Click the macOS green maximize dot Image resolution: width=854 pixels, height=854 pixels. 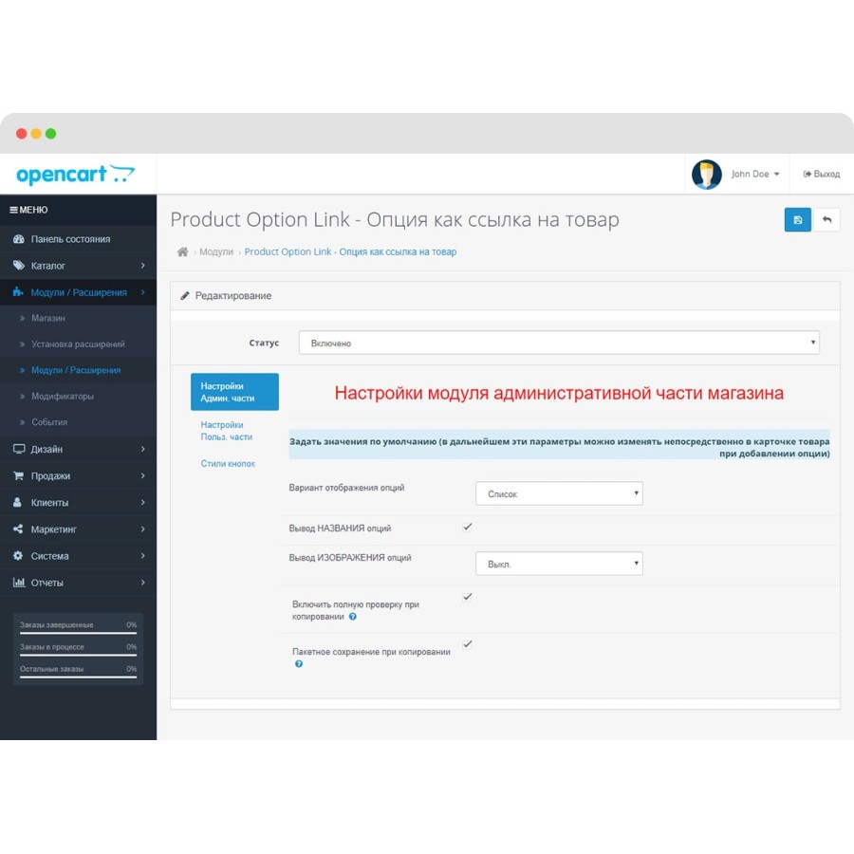50,134
